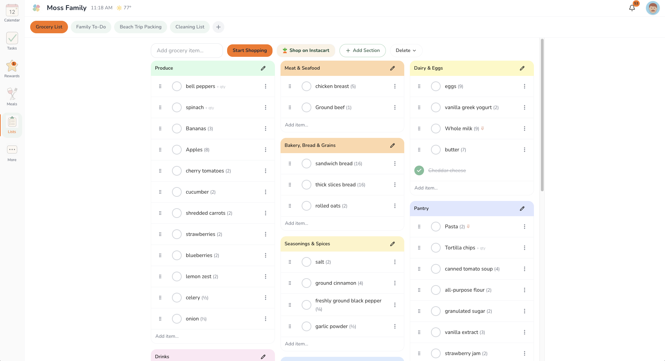
Task: Click Add item in Dairy & Eggs
Action: (472, 188)
